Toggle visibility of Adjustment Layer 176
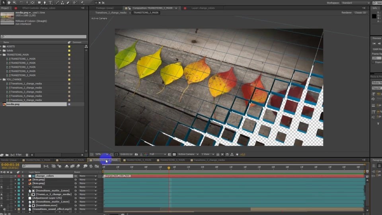The image size is (382, 215). pos(2,198)
